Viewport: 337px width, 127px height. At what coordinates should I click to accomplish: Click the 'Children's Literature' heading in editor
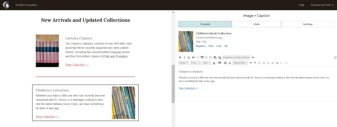click(191, 71)
